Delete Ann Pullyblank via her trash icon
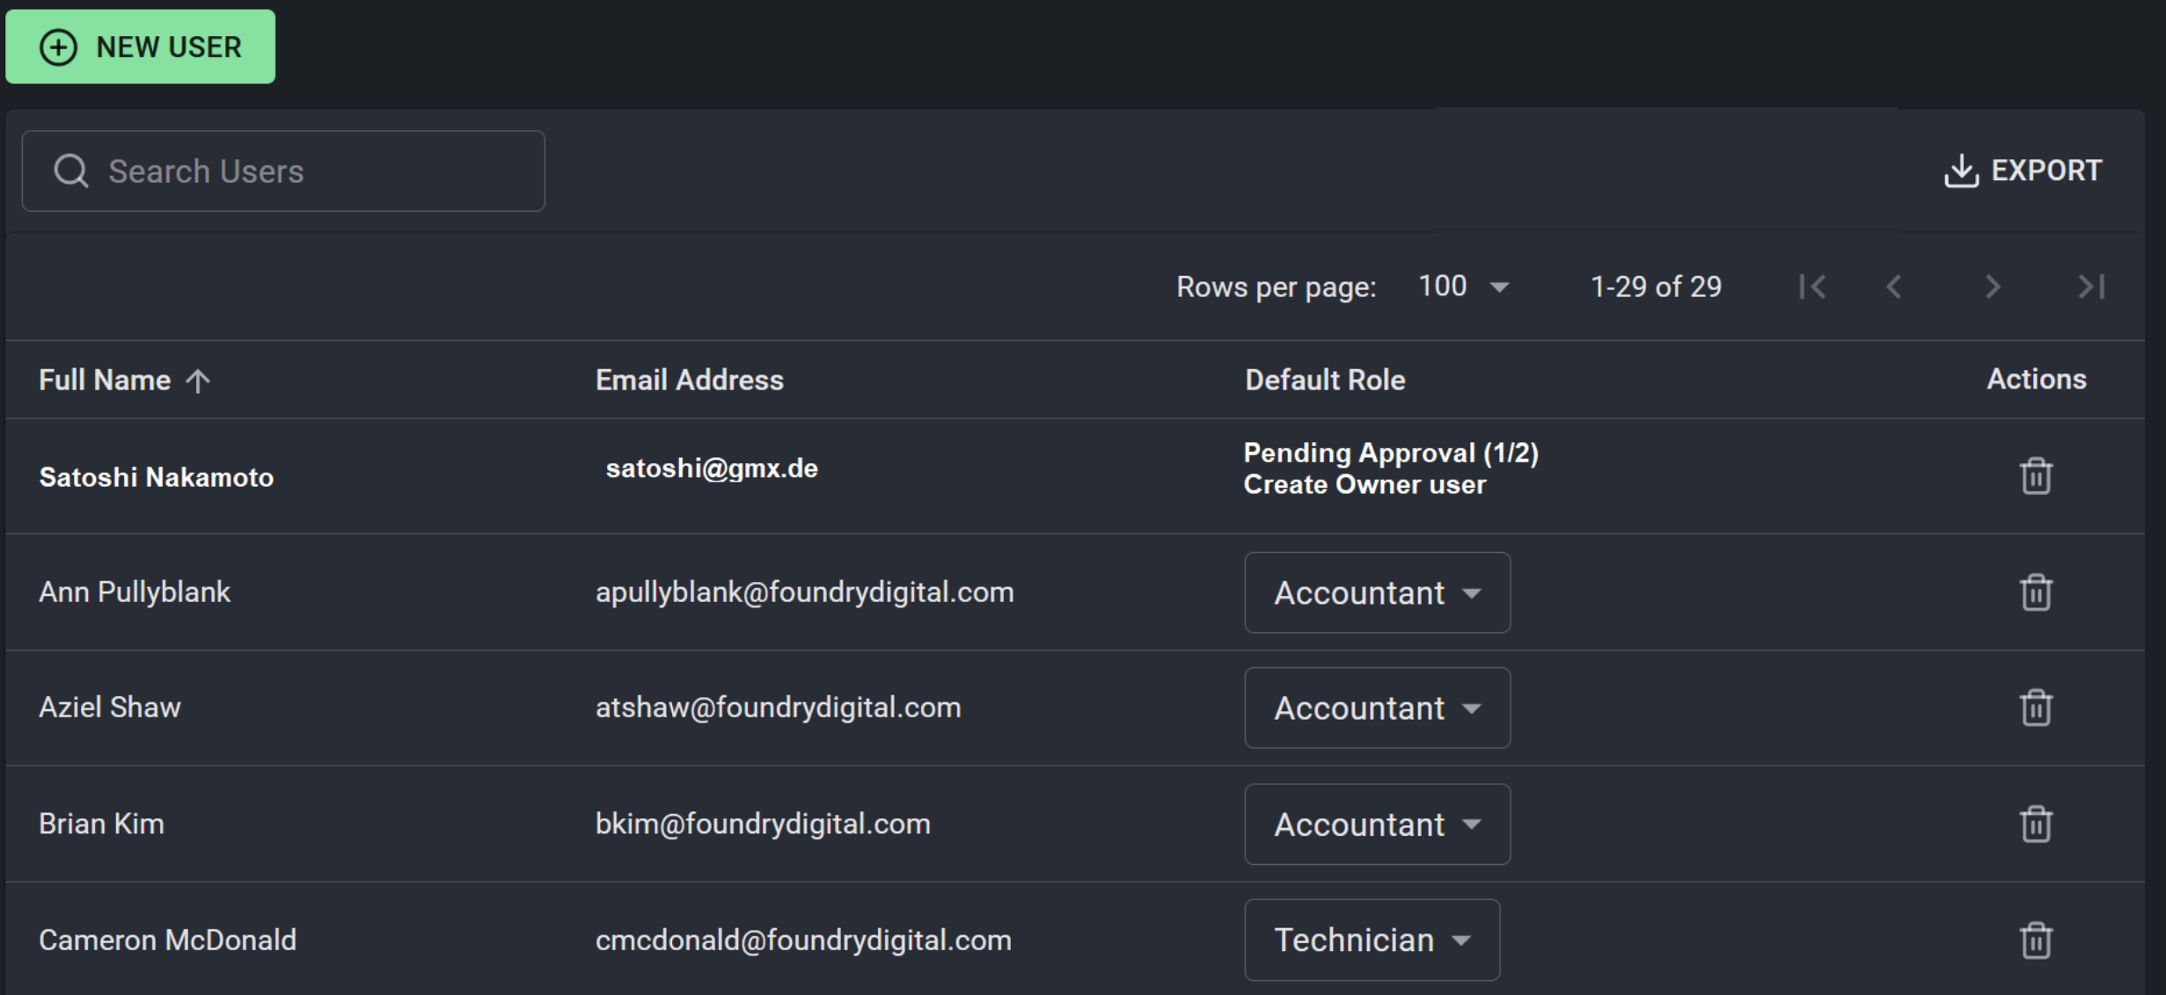This screenshot has height=995, width=2166. 2035,592
